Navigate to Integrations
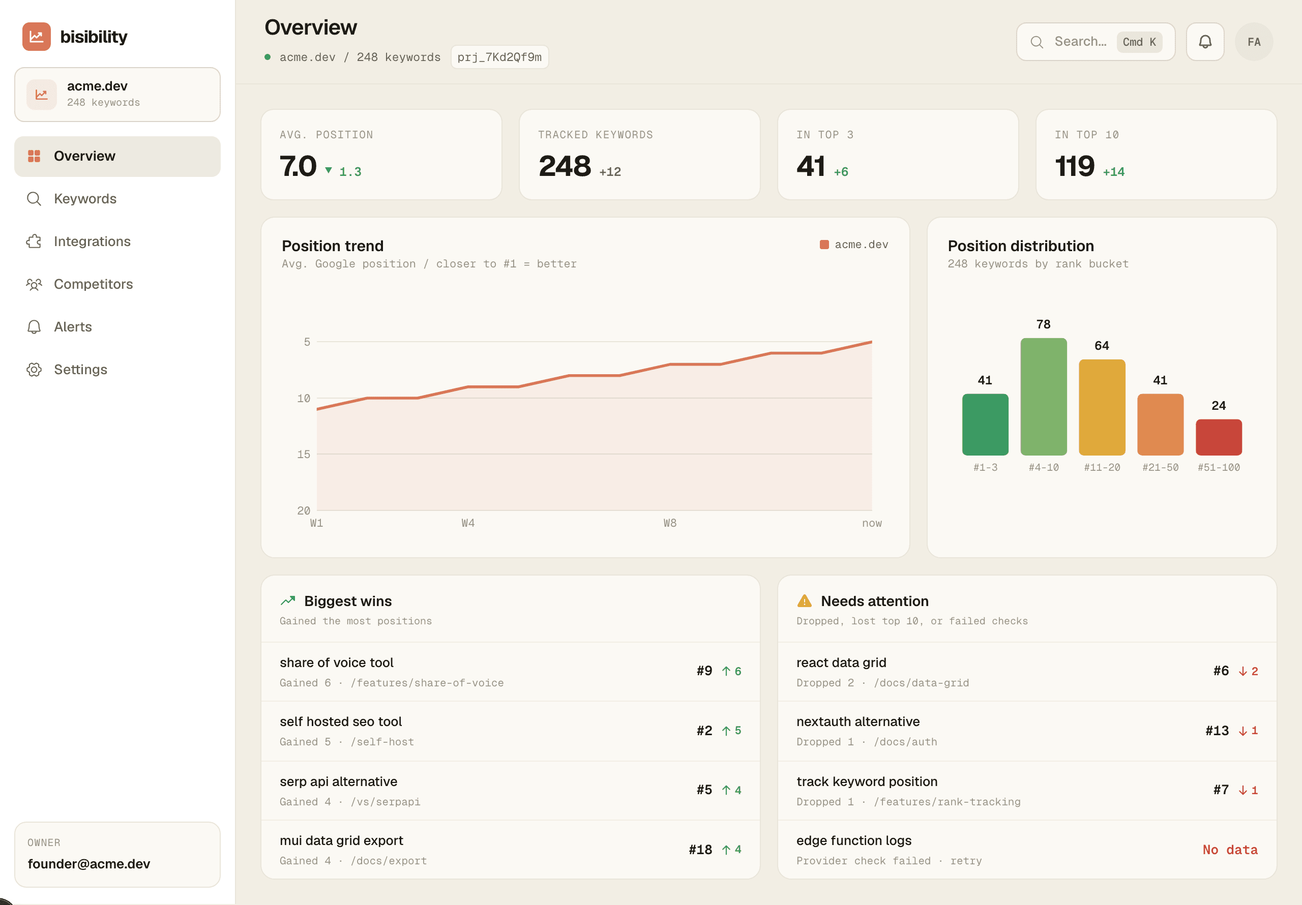The height and width of the screenshot is (905, 1302). [117, 242]
